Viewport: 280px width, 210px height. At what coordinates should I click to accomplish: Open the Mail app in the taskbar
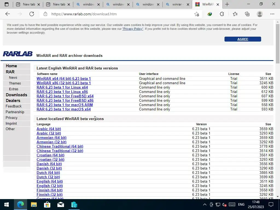pos(61,205)
